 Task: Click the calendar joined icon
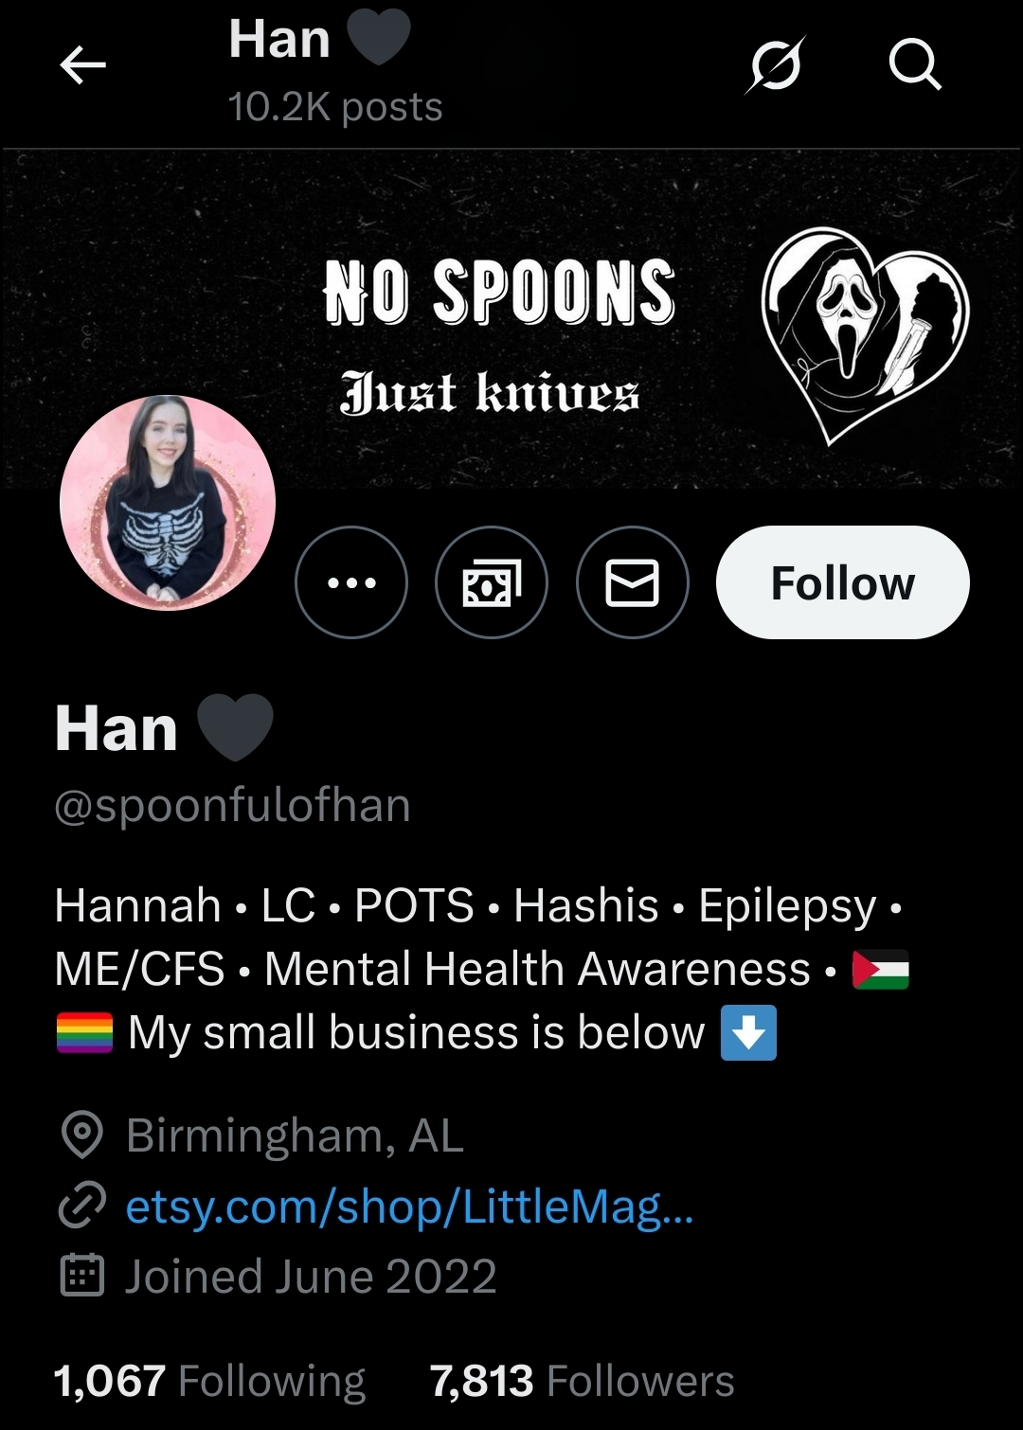pyautogui.click(x=82, y=1276)
